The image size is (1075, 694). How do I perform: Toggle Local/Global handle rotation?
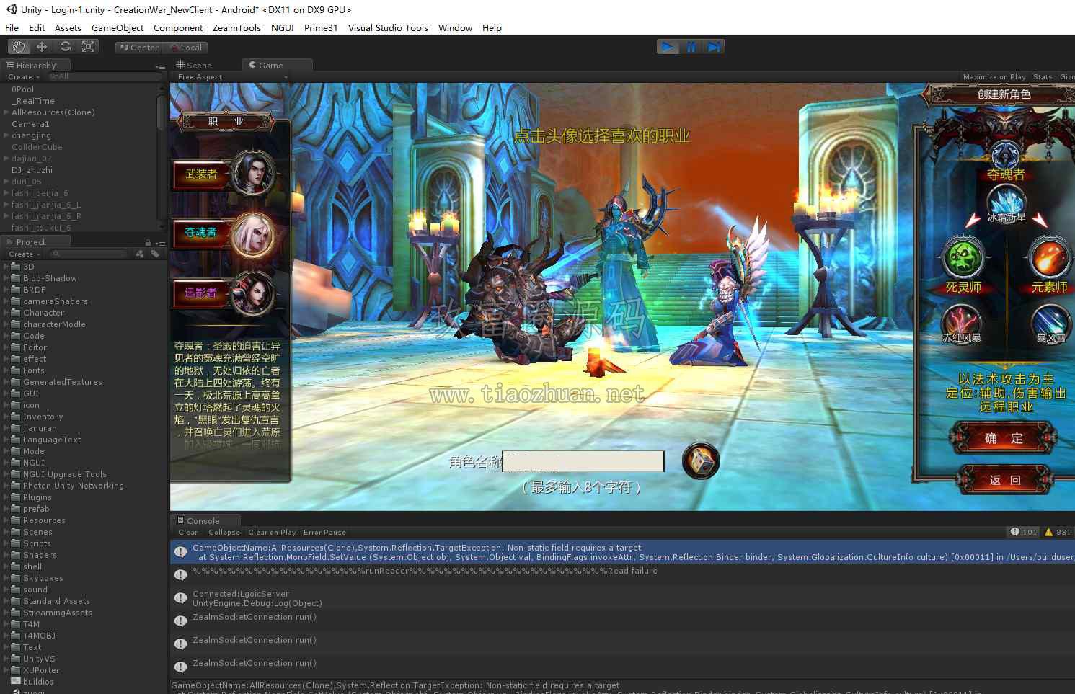[186, 48]
